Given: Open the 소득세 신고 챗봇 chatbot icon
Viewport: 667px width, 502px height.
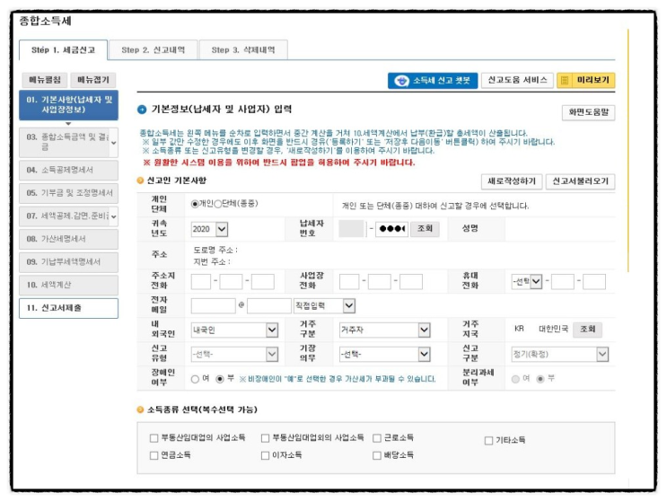Looking at the screenshot, I should (x=401, y=81).
